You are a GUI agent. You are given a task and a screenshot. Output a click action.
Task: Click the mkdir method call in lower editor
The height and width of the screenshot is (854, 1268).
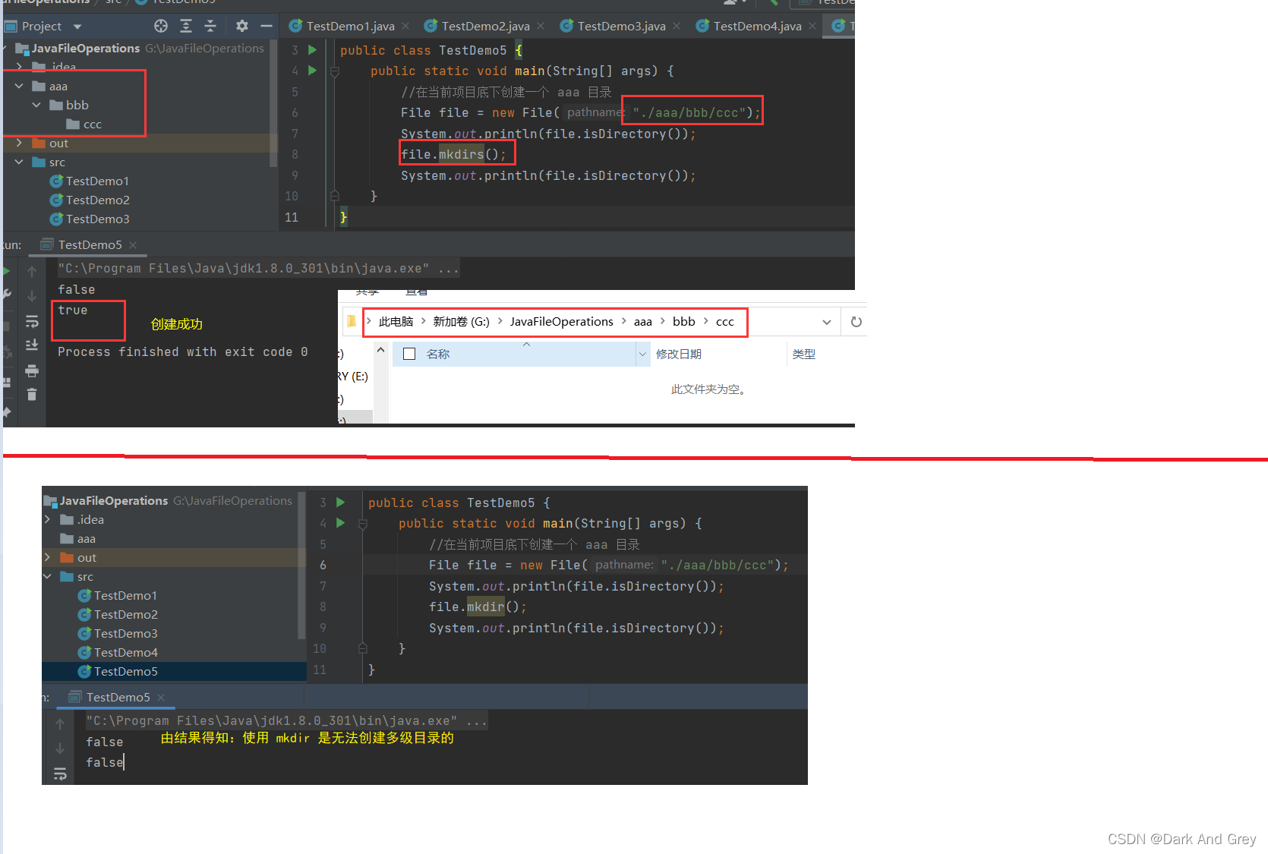pos(485,607)
